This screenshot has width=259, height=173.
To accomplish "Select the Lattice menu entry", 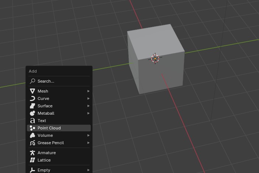I will tap(44, 160).
